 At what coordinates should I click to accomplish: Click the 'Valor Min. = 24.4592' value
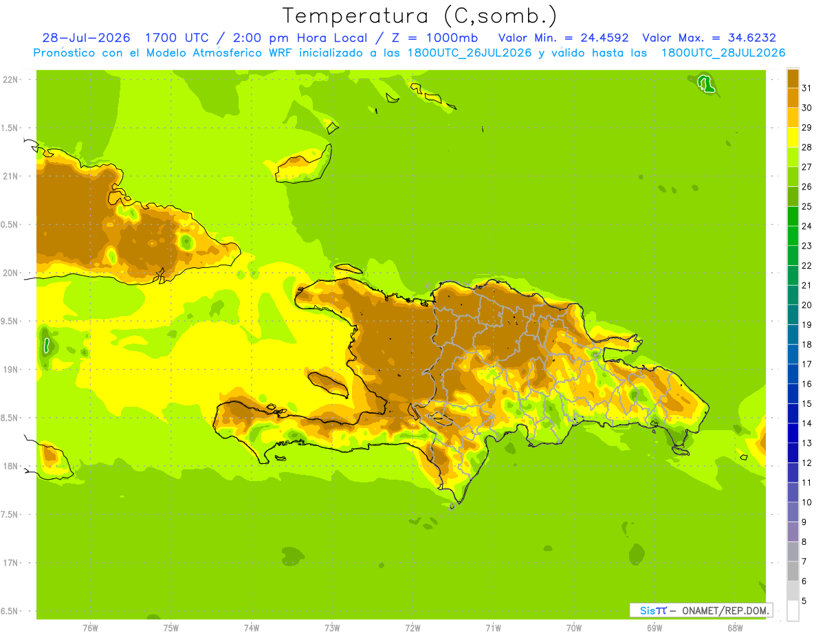(x=564, y=38)
